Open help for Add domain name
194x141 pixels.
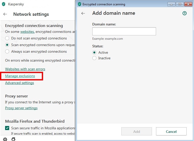[x=185, y=13]
